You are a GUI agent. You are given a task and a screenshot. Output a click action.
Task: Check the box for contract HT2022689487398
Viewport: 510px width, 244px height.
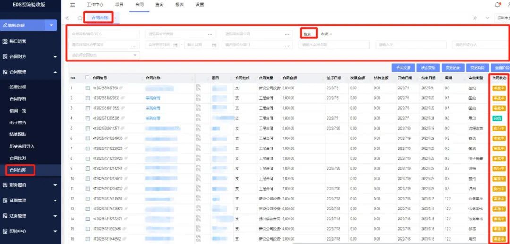[88, 88]
